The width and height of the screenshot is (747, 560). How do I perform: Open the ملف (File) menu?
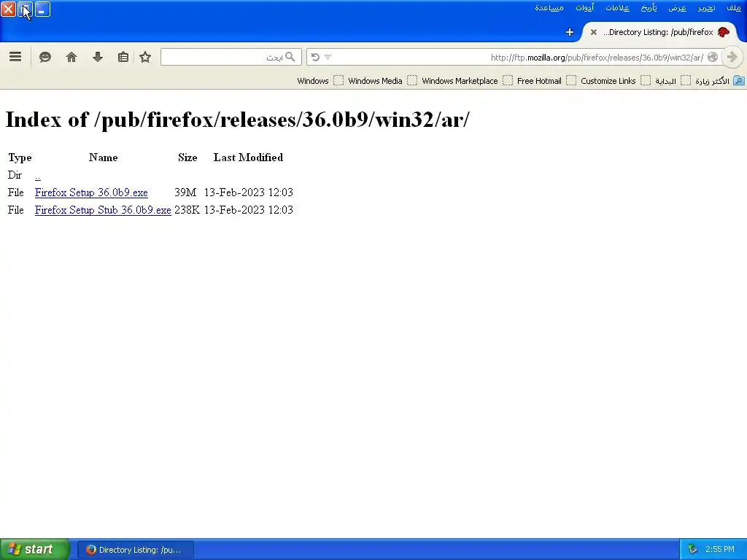pos(734,7)
